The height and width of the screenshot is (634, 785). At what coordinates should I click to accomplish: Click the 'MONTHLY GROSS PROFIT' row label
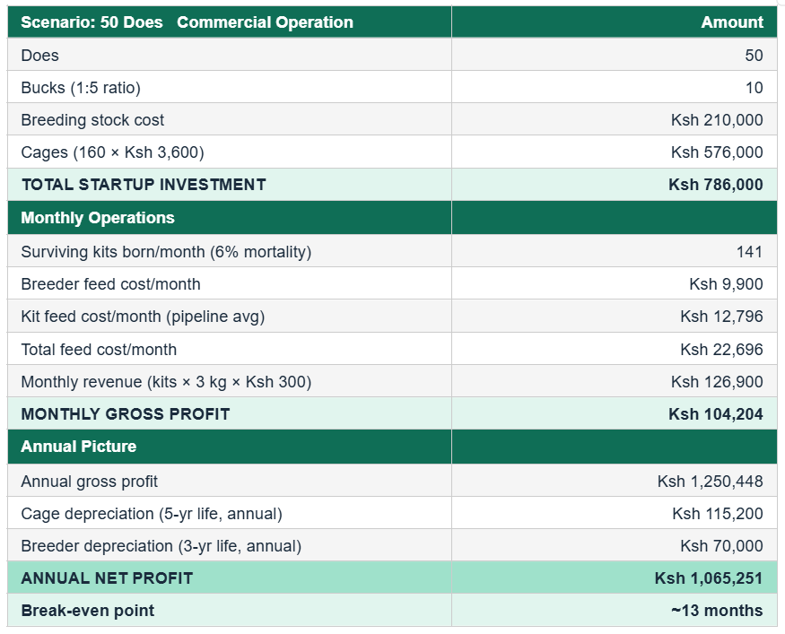point(126,413)
